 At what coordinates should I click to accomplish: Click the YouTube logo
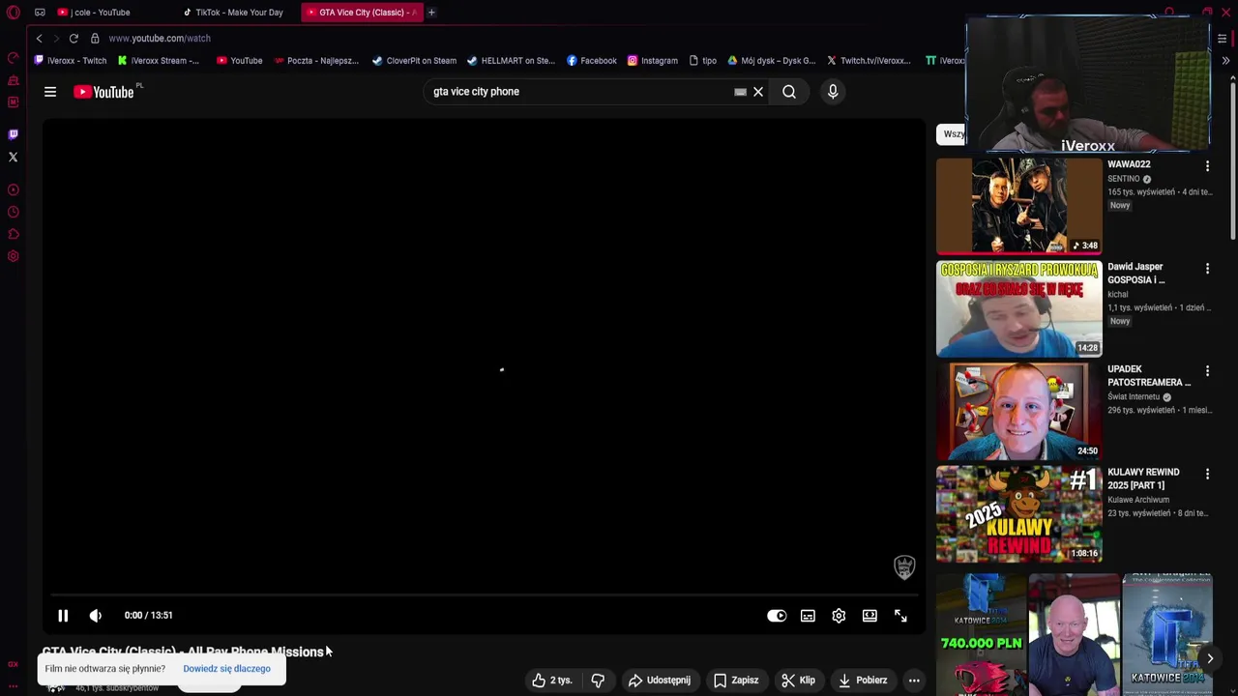pyautogui.click(x=103, y=92)
